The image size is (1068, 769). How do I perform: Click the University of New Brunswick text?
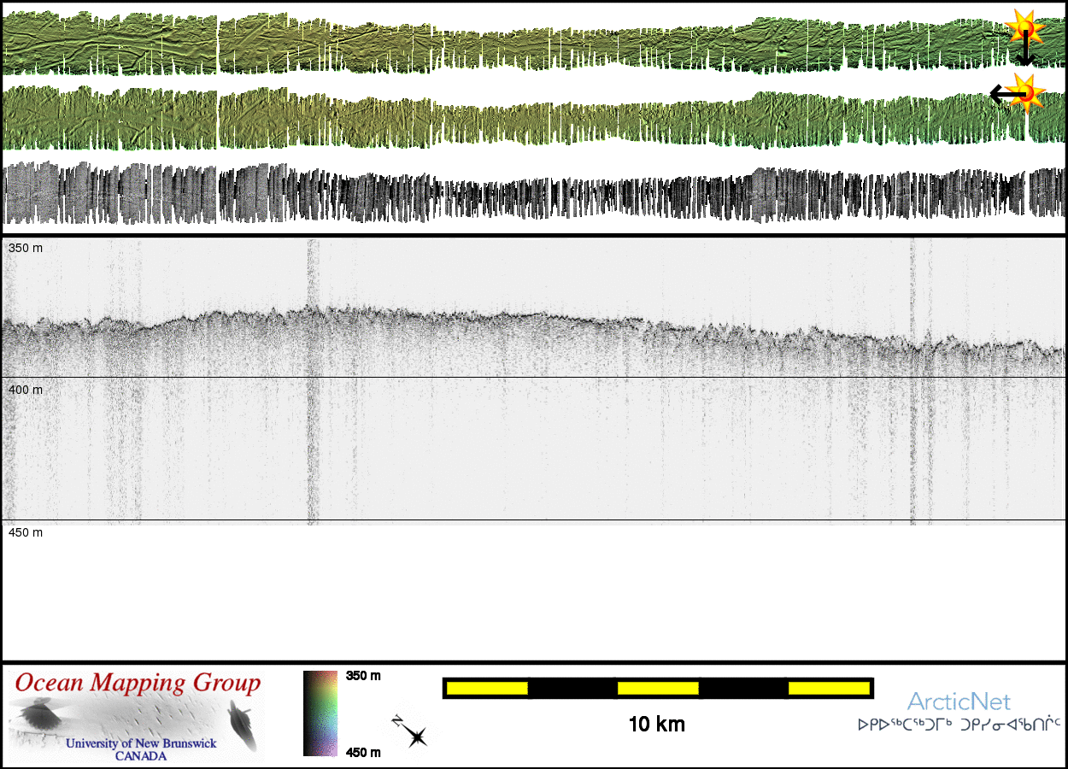click(x=141, y=743)
